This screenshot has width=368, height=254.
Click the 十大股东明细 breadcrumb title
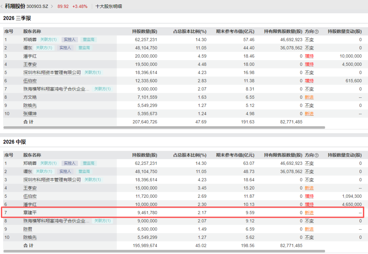(x=109, y=6)
